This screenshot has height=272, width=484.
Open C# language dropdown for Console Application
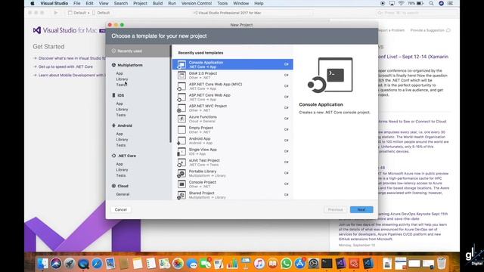point(287,64)
